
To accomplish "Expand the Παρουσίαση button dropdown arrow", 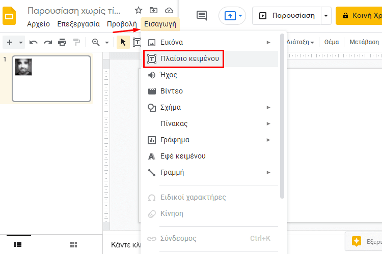I will (x=326, y=16).
